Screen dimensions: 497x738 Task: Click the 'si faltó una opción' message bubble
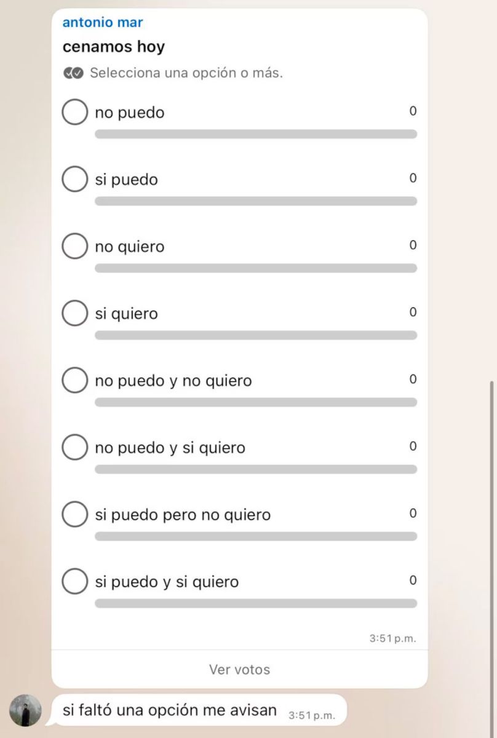point(170,710)
